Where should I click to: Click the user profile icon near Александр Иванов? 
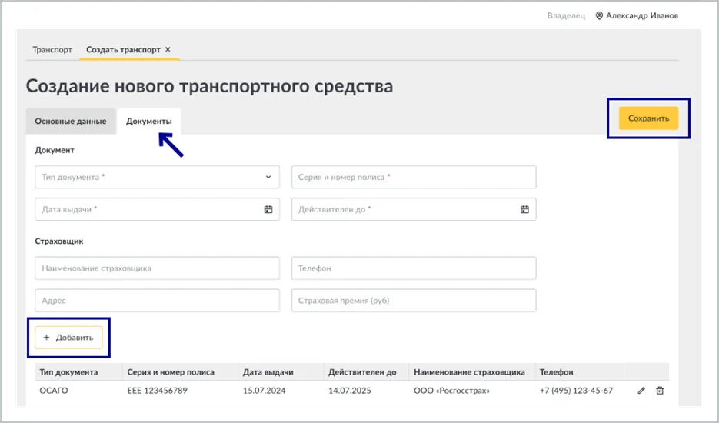pos(599,15)
